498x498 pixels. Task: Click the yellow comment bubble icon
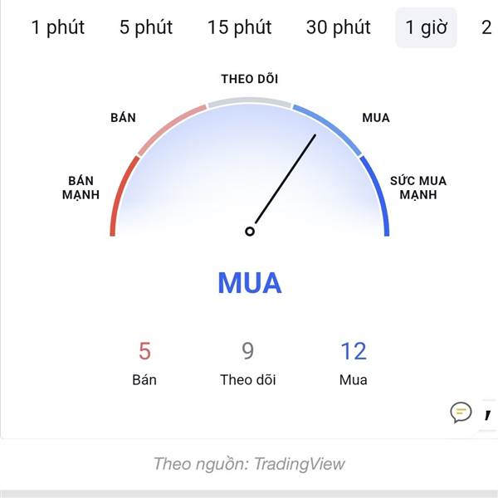point(461,413)
